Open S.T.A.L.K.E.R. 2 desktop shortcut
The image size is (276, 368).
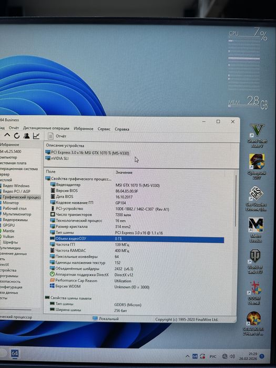[x=253, y=324]
